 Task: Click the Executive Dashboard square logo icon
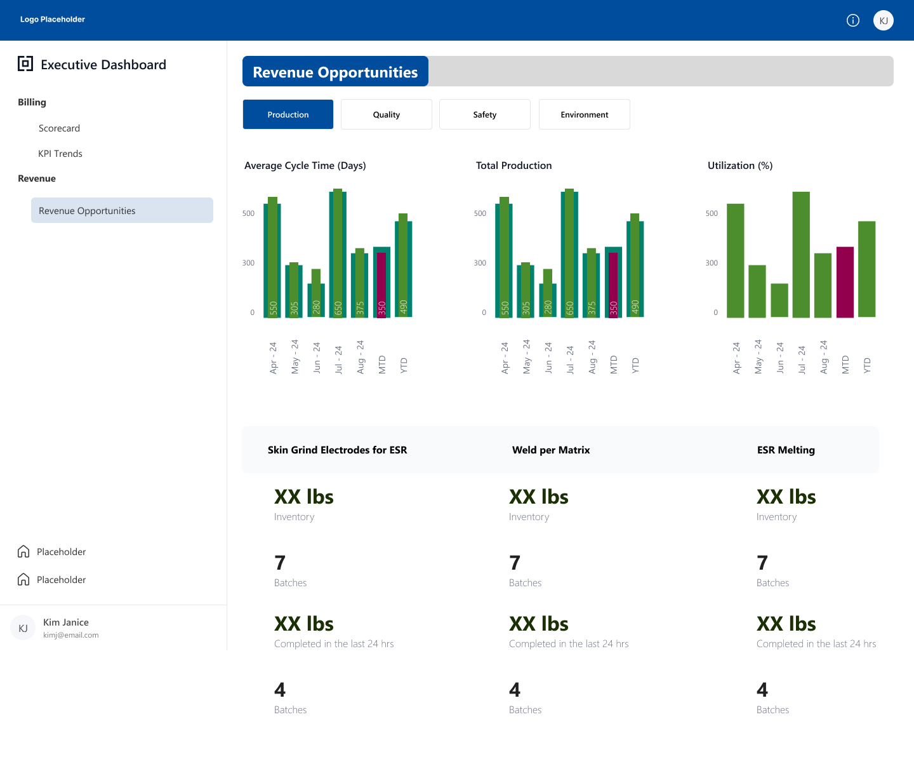[25, 64]
